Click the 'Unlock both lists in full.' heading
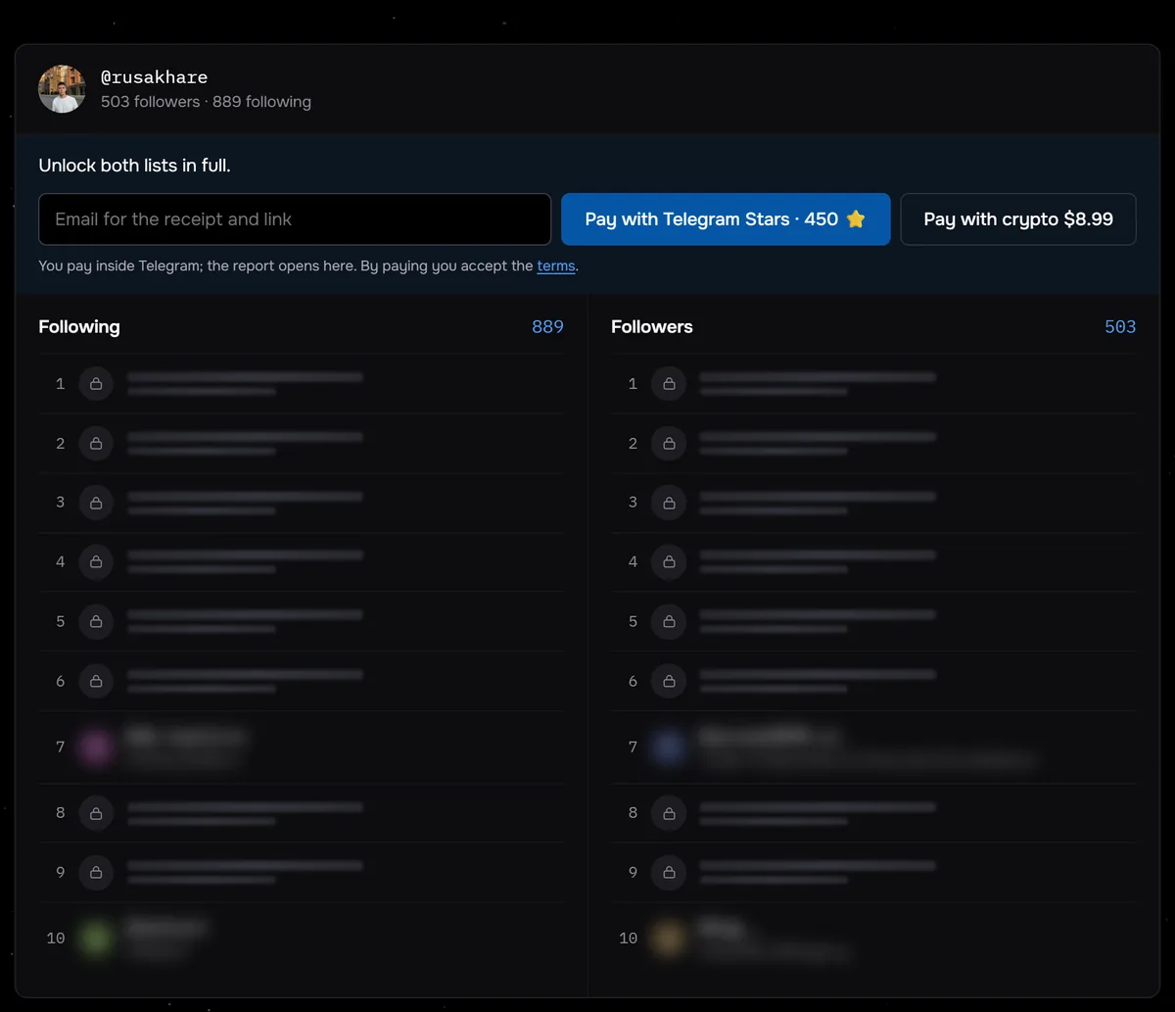This screenshot has width=1175, height=1012. 134,166
